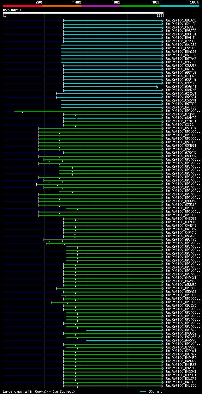Open the UniRef100_B4FI55 hit

coord(181,107)
